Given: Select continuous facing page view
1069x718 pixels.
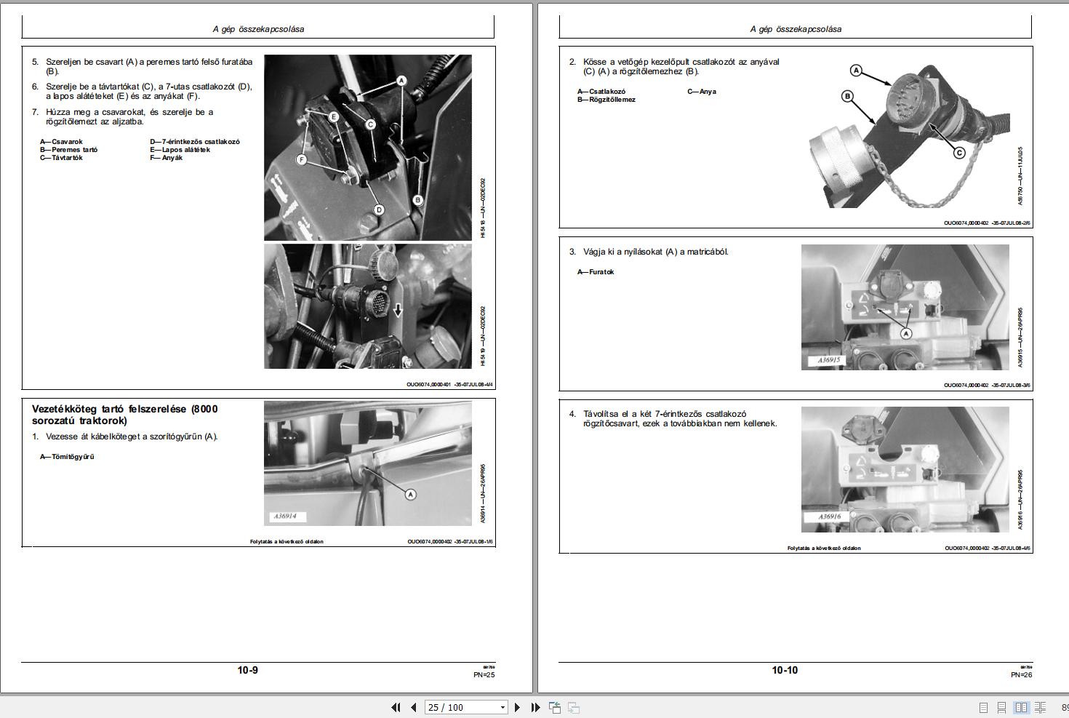Looking at the screenshot, I should tap(1041, 707).
